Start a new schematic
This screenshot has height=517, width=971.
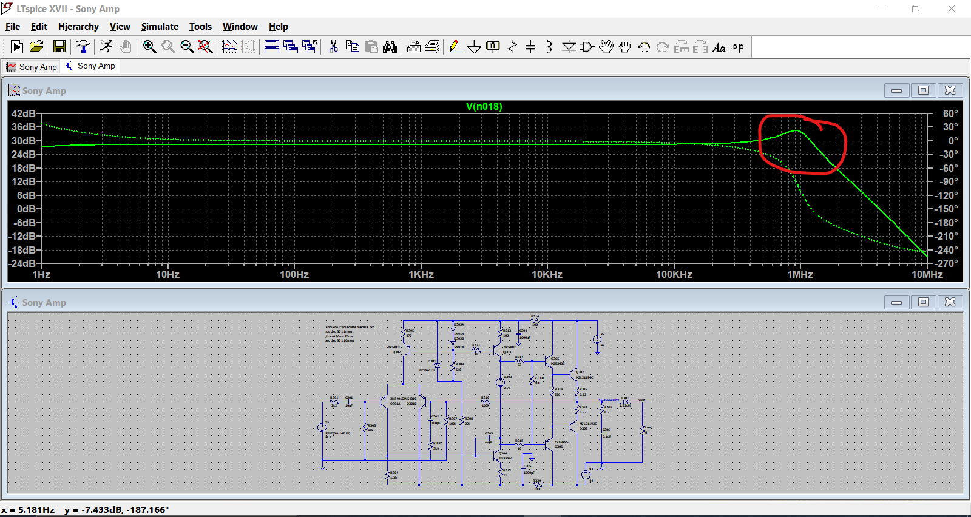coord(17,47)
